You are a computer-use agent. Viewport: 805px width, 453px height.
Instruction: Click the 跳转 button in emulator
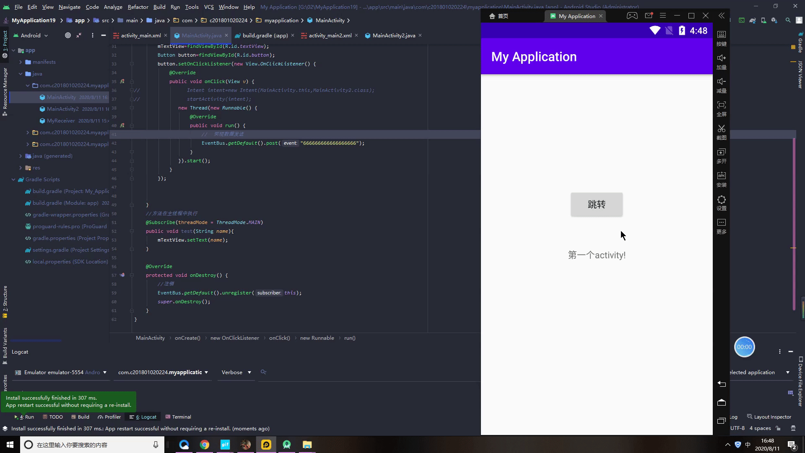point(597,204)
